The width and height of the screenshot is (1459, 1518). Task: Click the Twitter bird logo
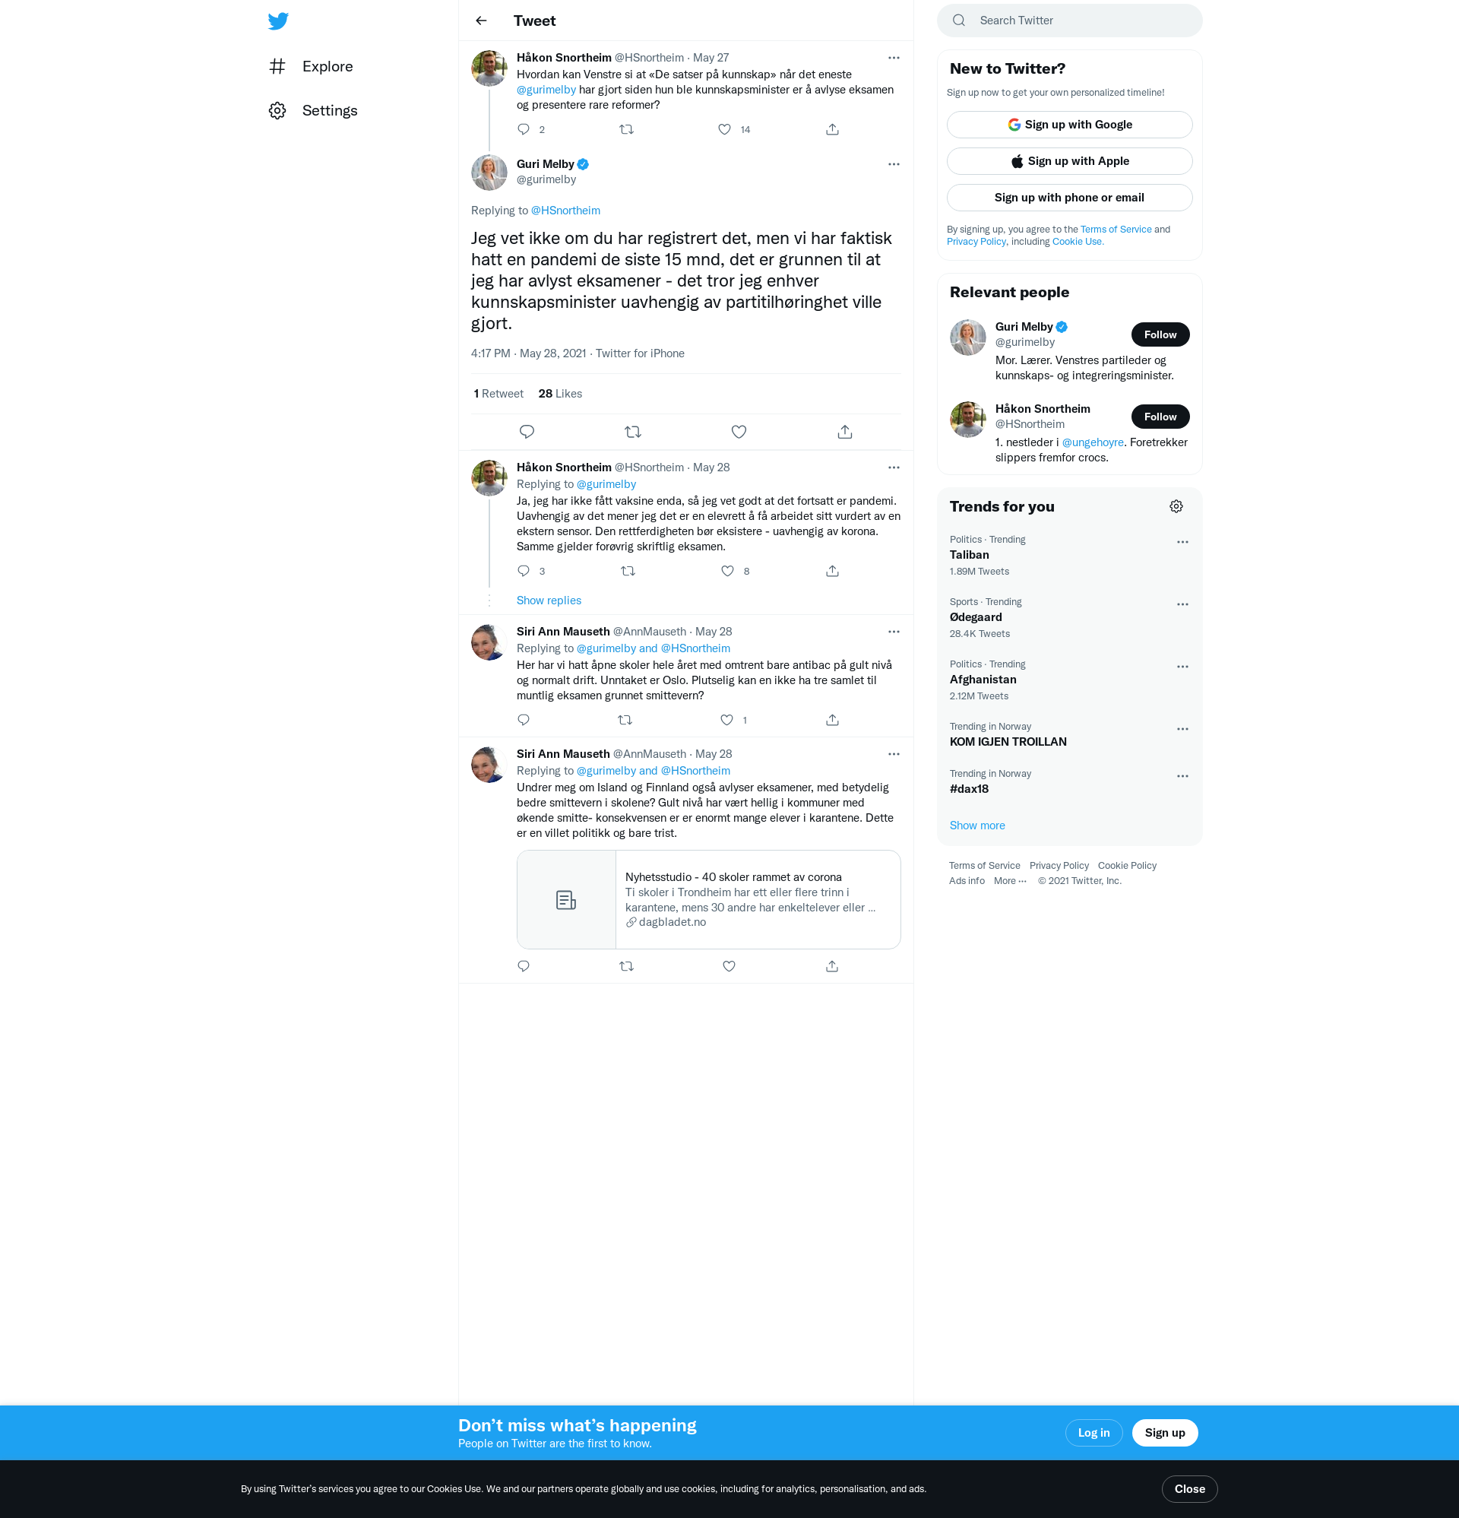[278, 21]
